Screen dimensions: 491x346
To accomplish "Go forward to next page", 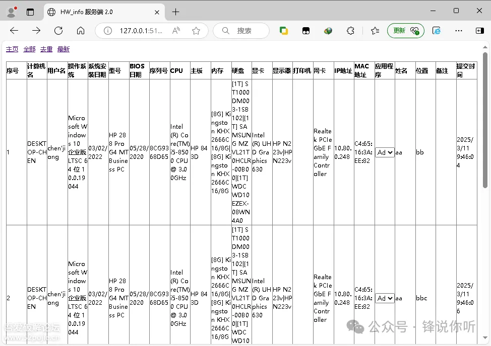I will [x=36, y=31].
